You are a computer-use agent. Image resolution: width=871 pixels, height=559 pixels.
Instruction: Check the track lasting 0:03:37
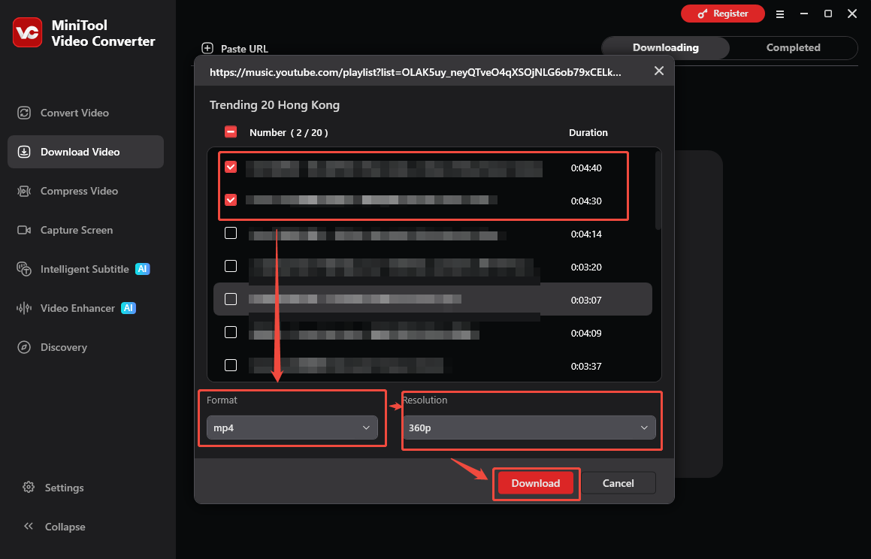pos(231,365)
